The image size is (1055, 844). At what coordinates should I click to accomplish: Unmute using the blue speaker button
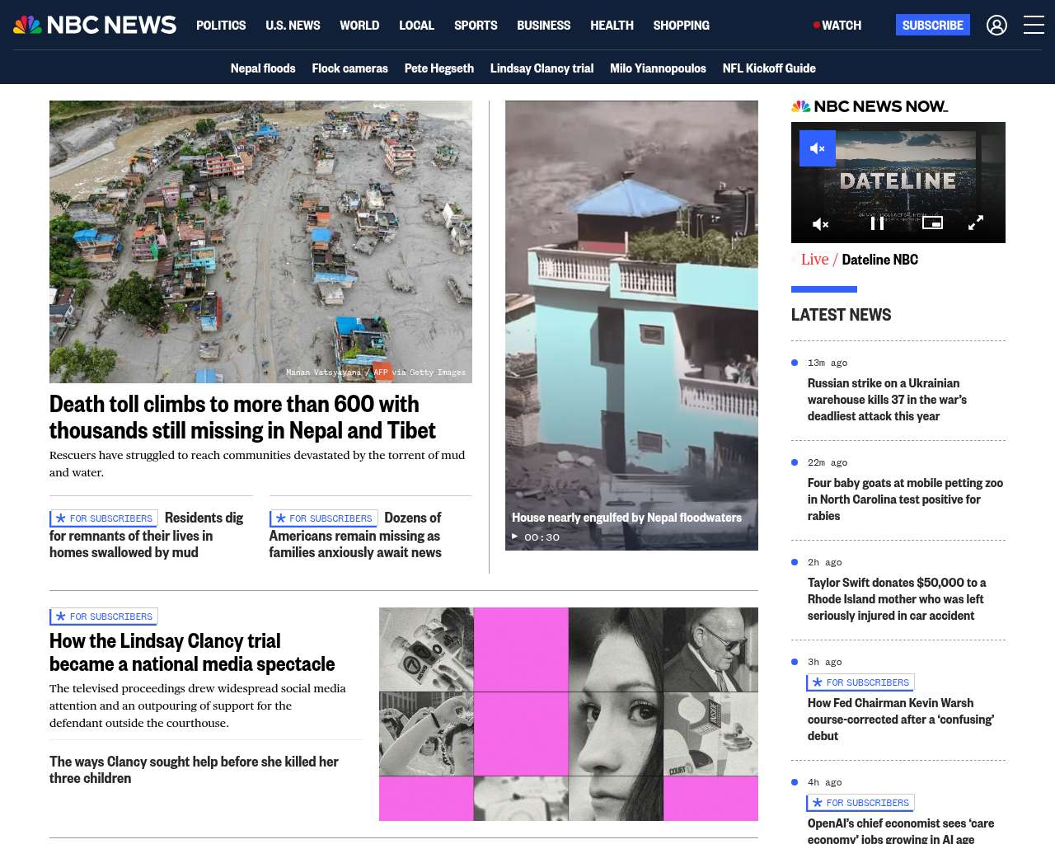tap(818, 148)
